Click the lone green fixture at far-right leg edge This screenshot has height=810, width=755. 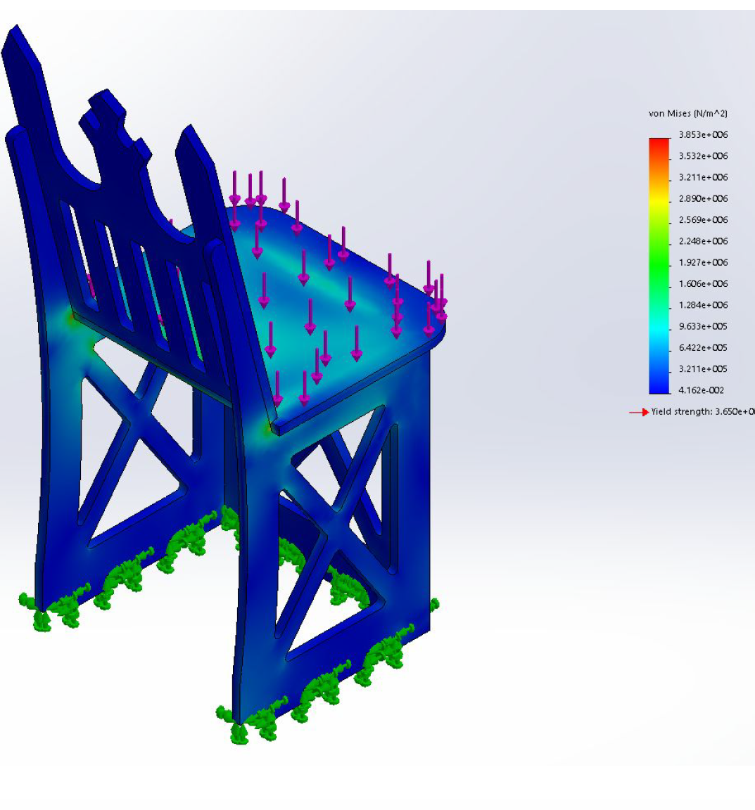[x=434, y=604]
